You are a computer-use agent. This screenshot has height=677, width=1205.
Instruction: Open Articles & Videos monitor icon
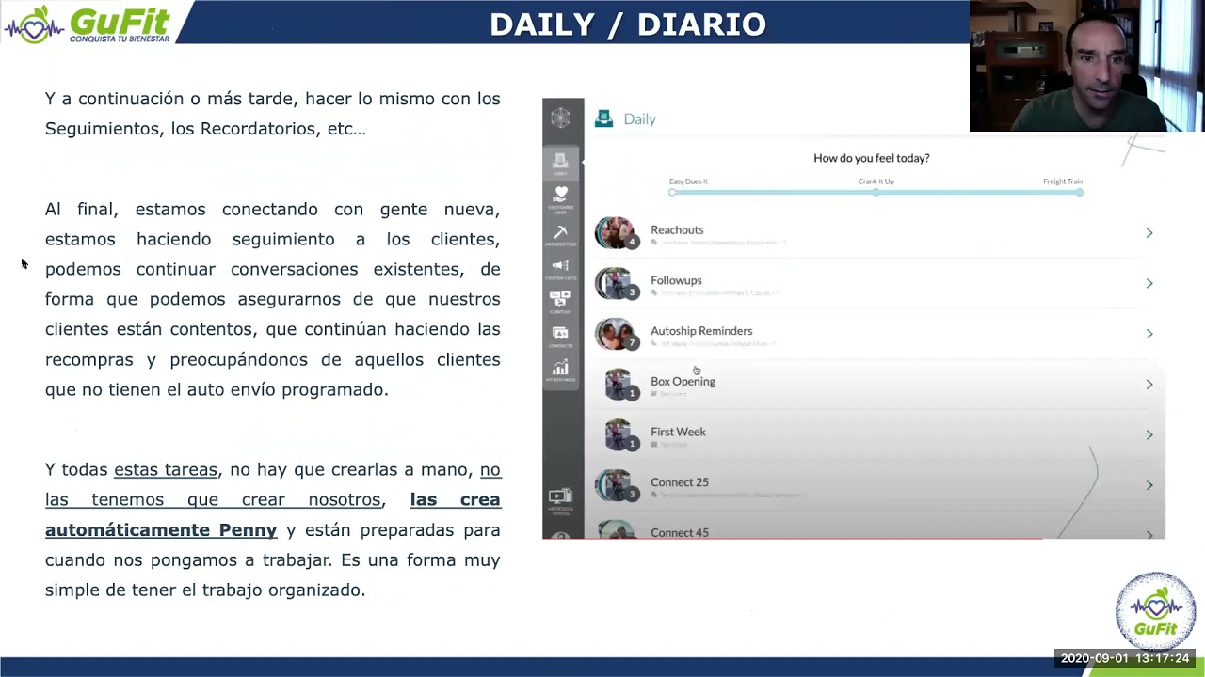560,500
